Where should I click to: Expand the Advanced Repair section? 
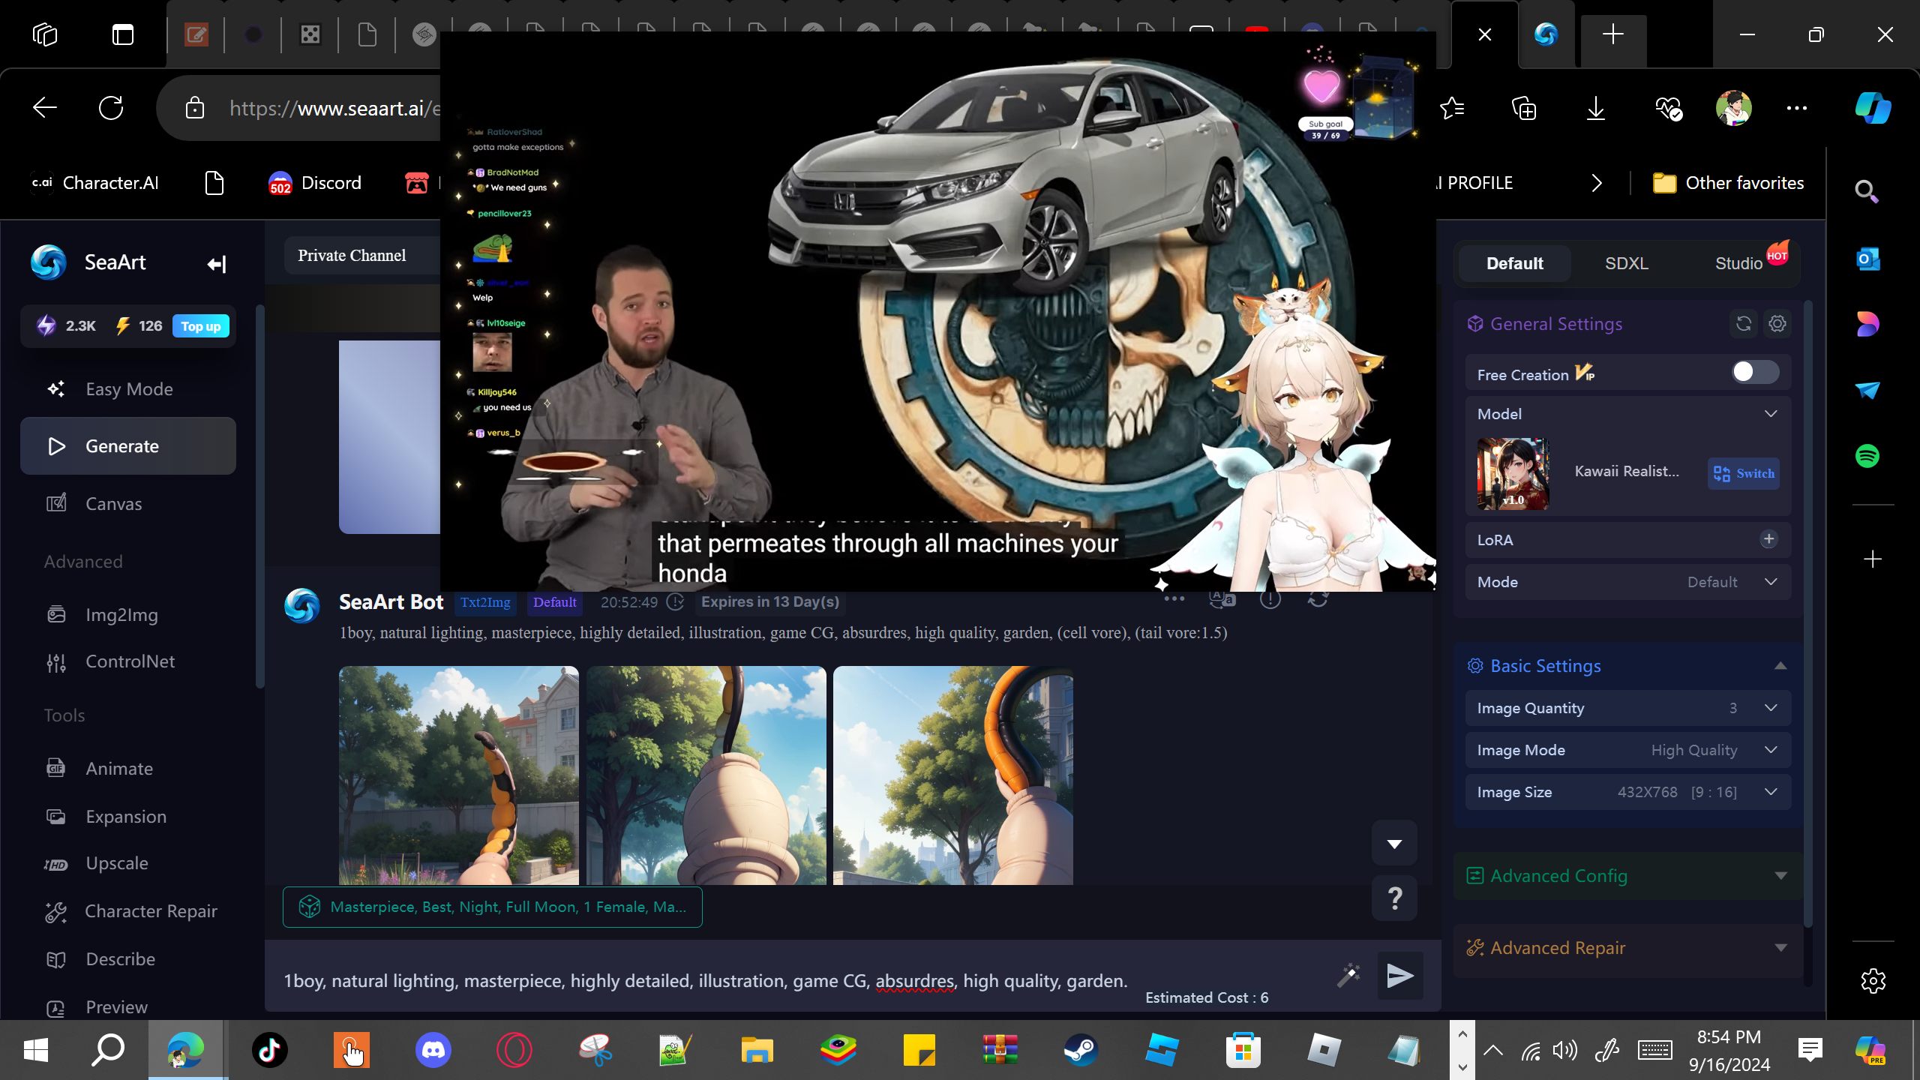coord(1628,948)
